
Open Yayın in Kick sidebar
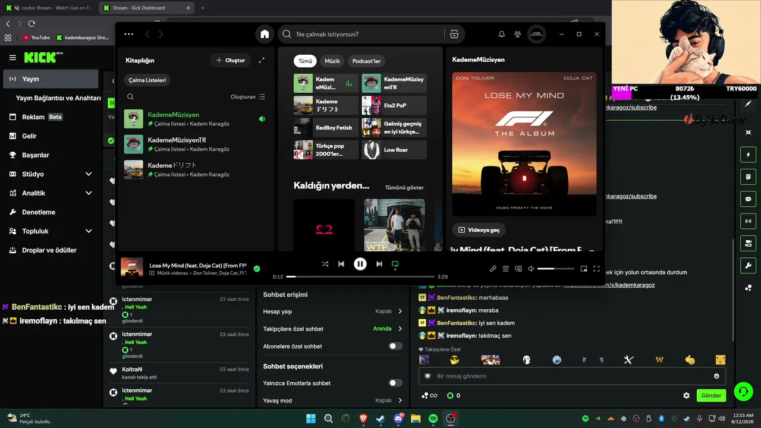point(51,79)
